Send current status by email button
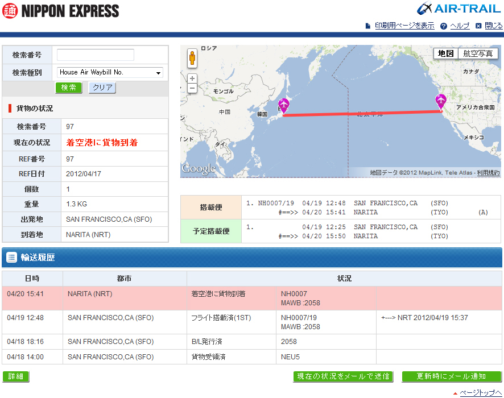This screenshot has width=504, height=398. tap(344, 376)
